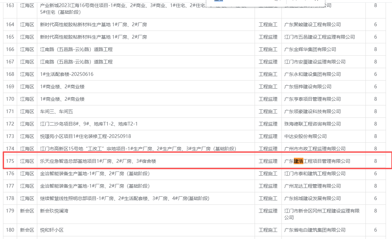Select company 广东金辉华集团有限公司

310,49
